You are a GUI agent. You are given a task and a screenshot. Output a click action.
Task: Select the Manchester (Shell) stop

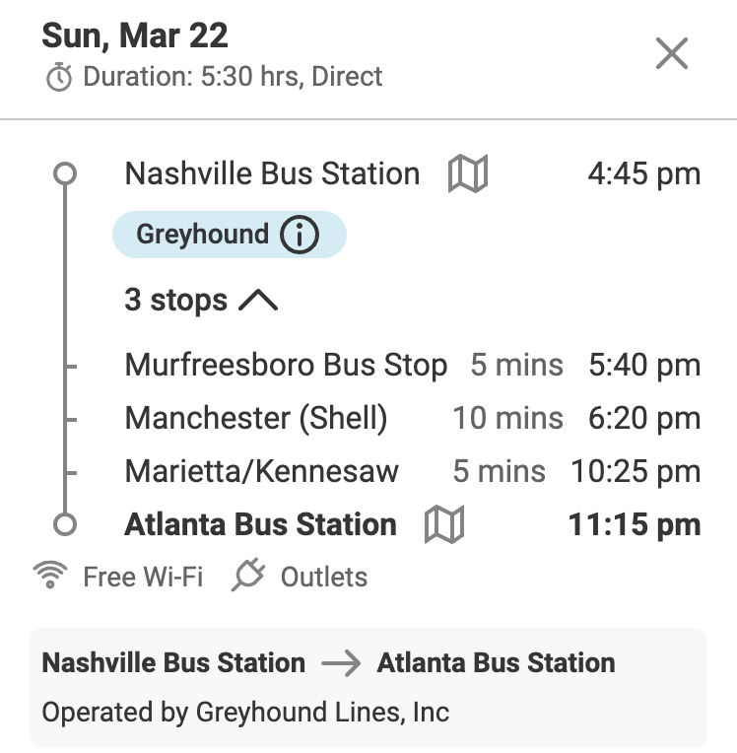256,418
